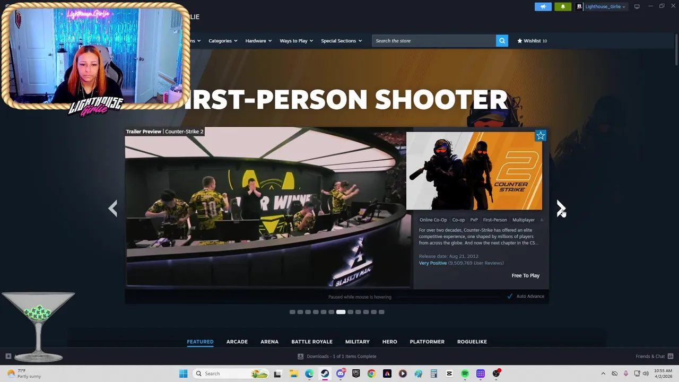The image size is (679, 382).
Task: Select the last carousel page dot
Action: pos(381,312)
